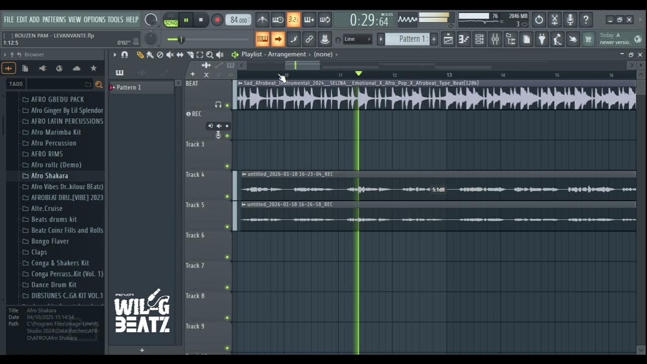Open the PATTERNS menu
The image size is (647, 364).
pos(54,20)
